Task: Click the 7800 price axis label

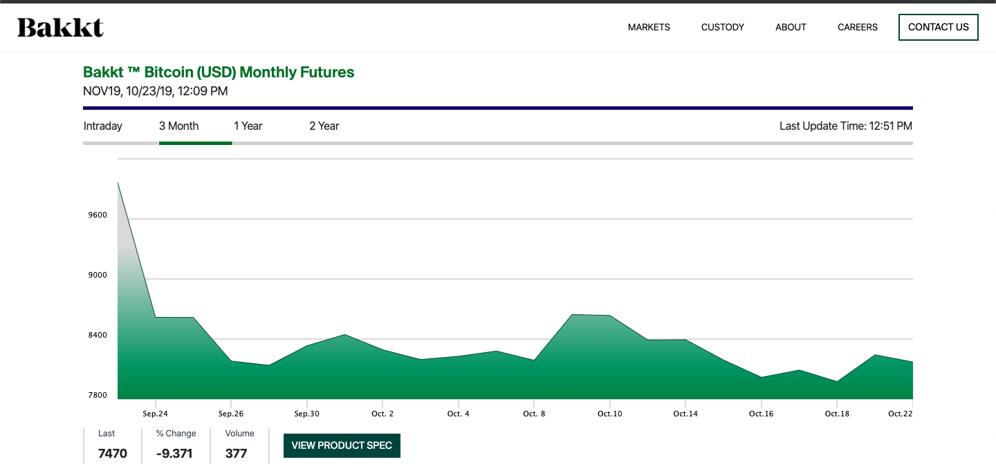Action: (98, 396)
